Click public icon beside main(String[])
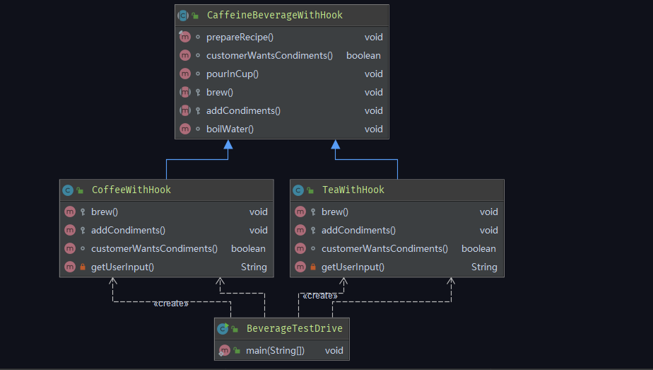 tap(237, 350)
